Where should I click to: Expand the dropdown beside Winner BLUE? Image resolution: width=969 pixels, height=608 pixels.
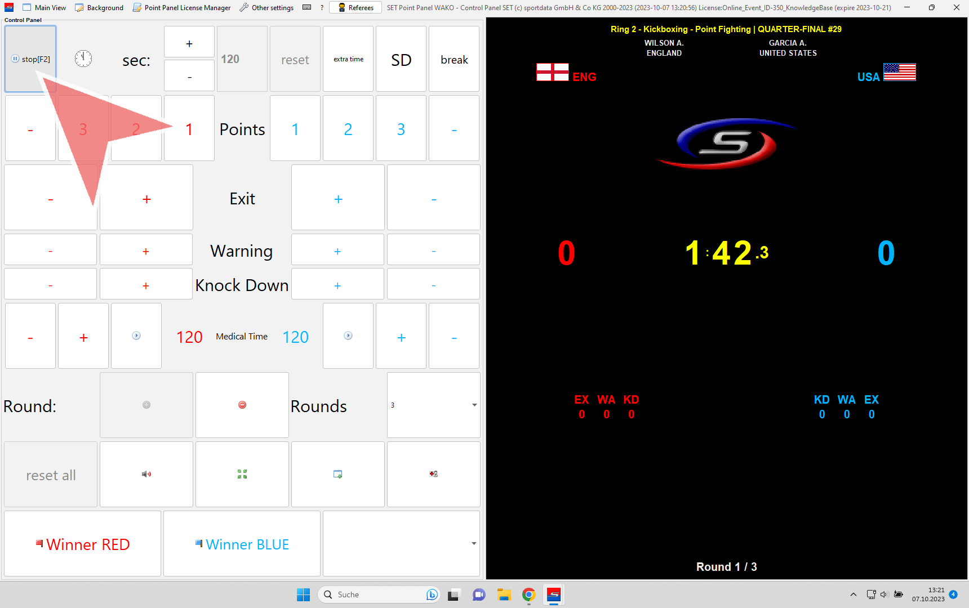click(x=473, y=544)
